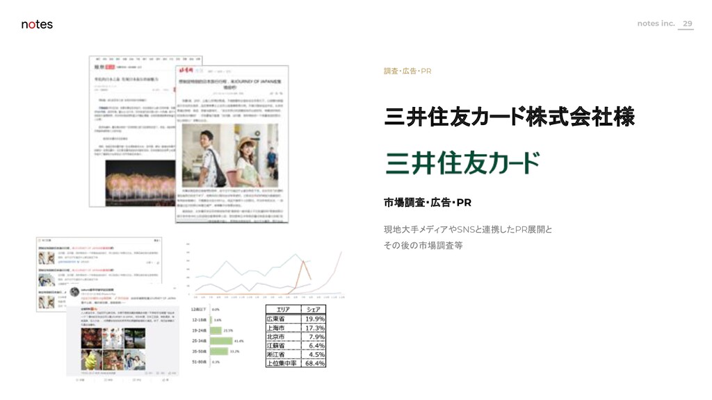Click the '浙江省' table cell
The height and width of the screenshot is (400, 712).
284,355
